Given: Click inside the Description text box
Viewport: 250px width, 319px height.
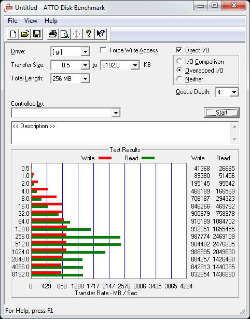Looking at the screenshot, I should click(121, 133).
